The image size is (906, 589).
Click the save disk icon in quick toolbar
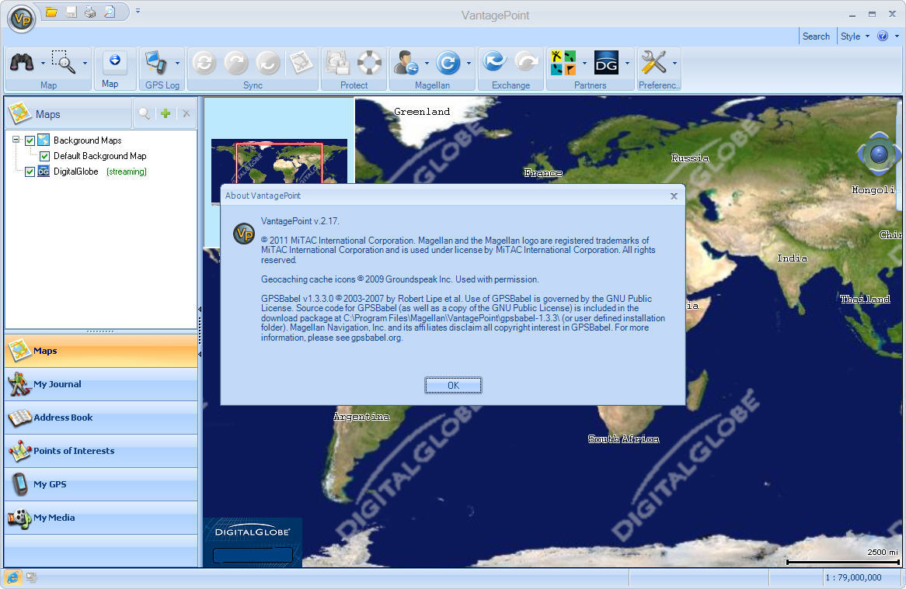71,12
